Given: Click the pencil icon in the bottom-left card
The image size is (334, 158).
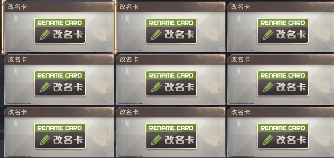Looking at the screenshot, I should (45, 140).
